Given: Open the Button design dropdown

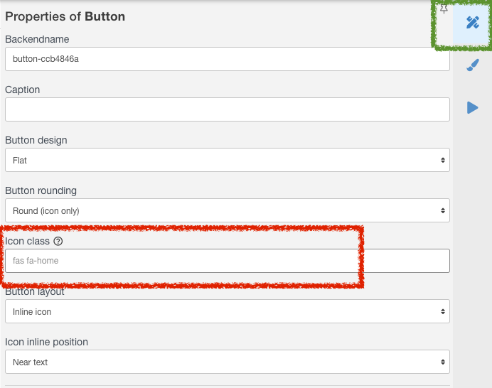Looking at the screenshot, I should pyautogui.click(x=228, y=161).
